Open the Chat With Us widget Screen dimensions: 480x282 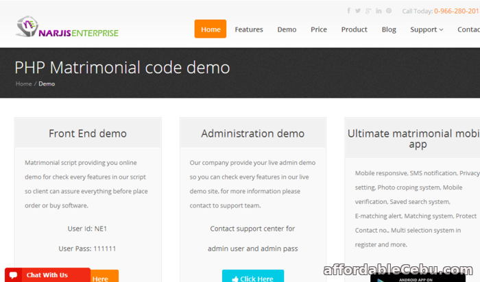(x=47, y=275)
